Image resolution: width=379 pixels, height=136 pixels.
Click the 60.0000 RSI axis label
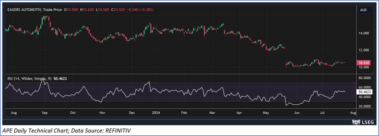click(364, 88)
